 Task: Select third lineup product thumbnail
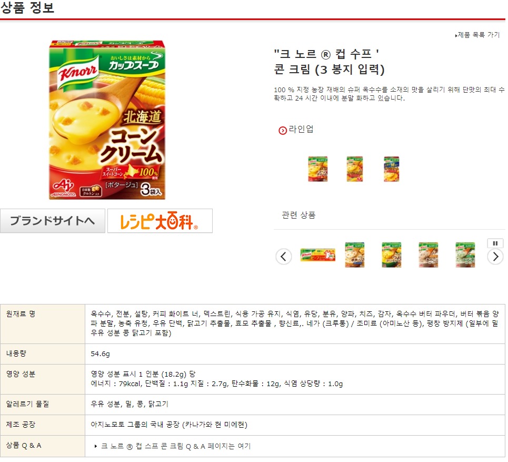click(x=392, y=170)
